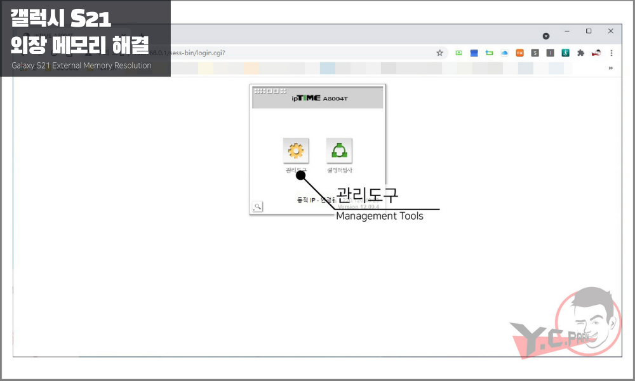
Task: Open the Extensions puzzle-piece menu
Action: [581, 53]
